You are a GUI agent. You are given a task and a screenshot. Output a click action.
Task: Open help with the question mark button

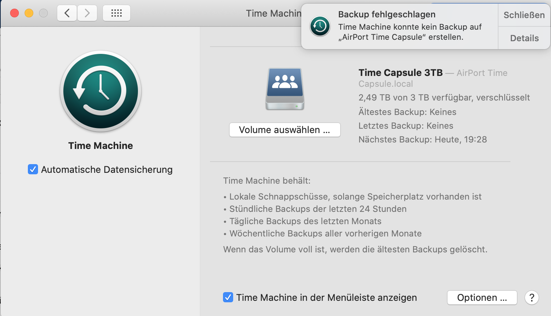[x=531, y=298]
